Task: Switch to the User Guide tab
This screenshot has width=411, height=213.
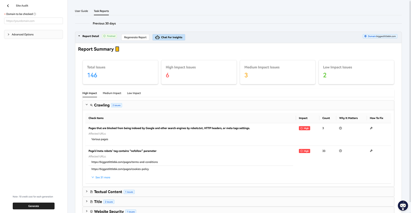Action: (81, 11)
